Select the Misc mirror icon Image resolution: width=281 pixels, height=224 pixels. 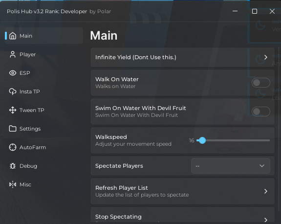[13, 184]
